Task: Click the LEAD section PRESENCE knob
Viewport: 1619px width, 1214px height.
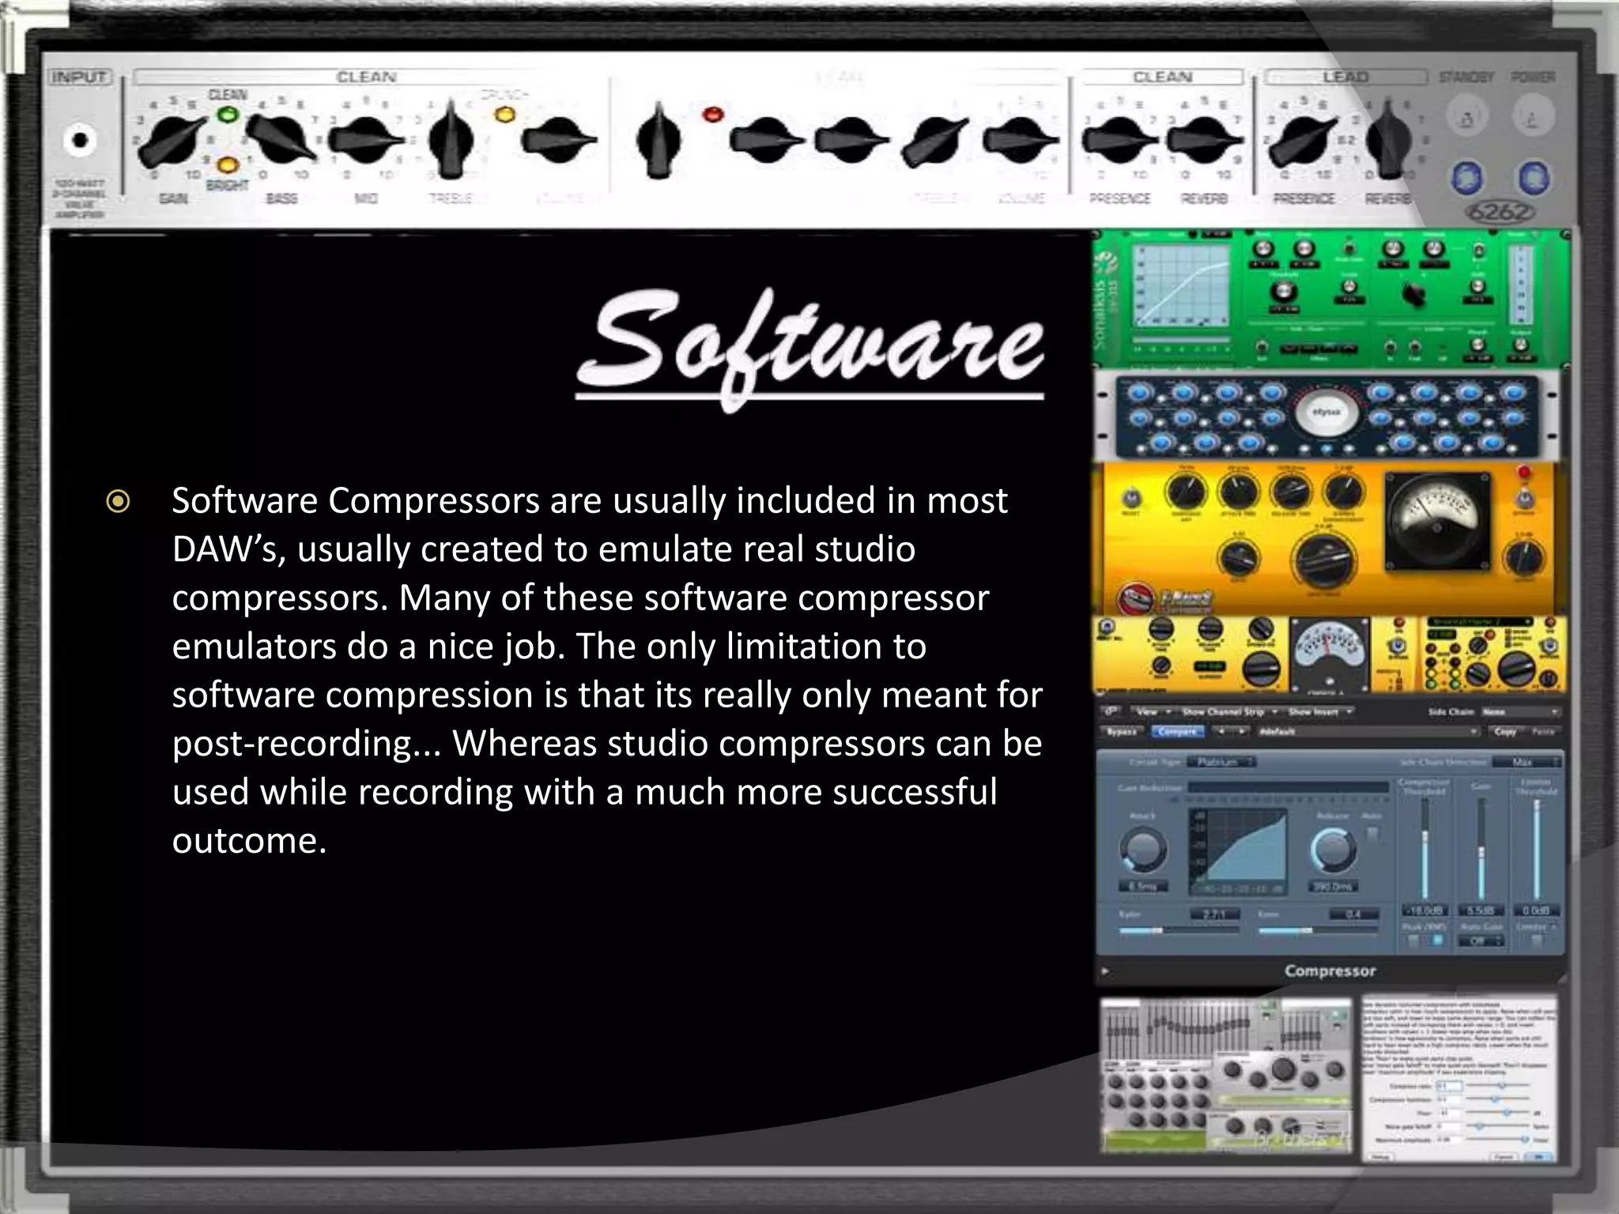Action: click(1304, 141)
